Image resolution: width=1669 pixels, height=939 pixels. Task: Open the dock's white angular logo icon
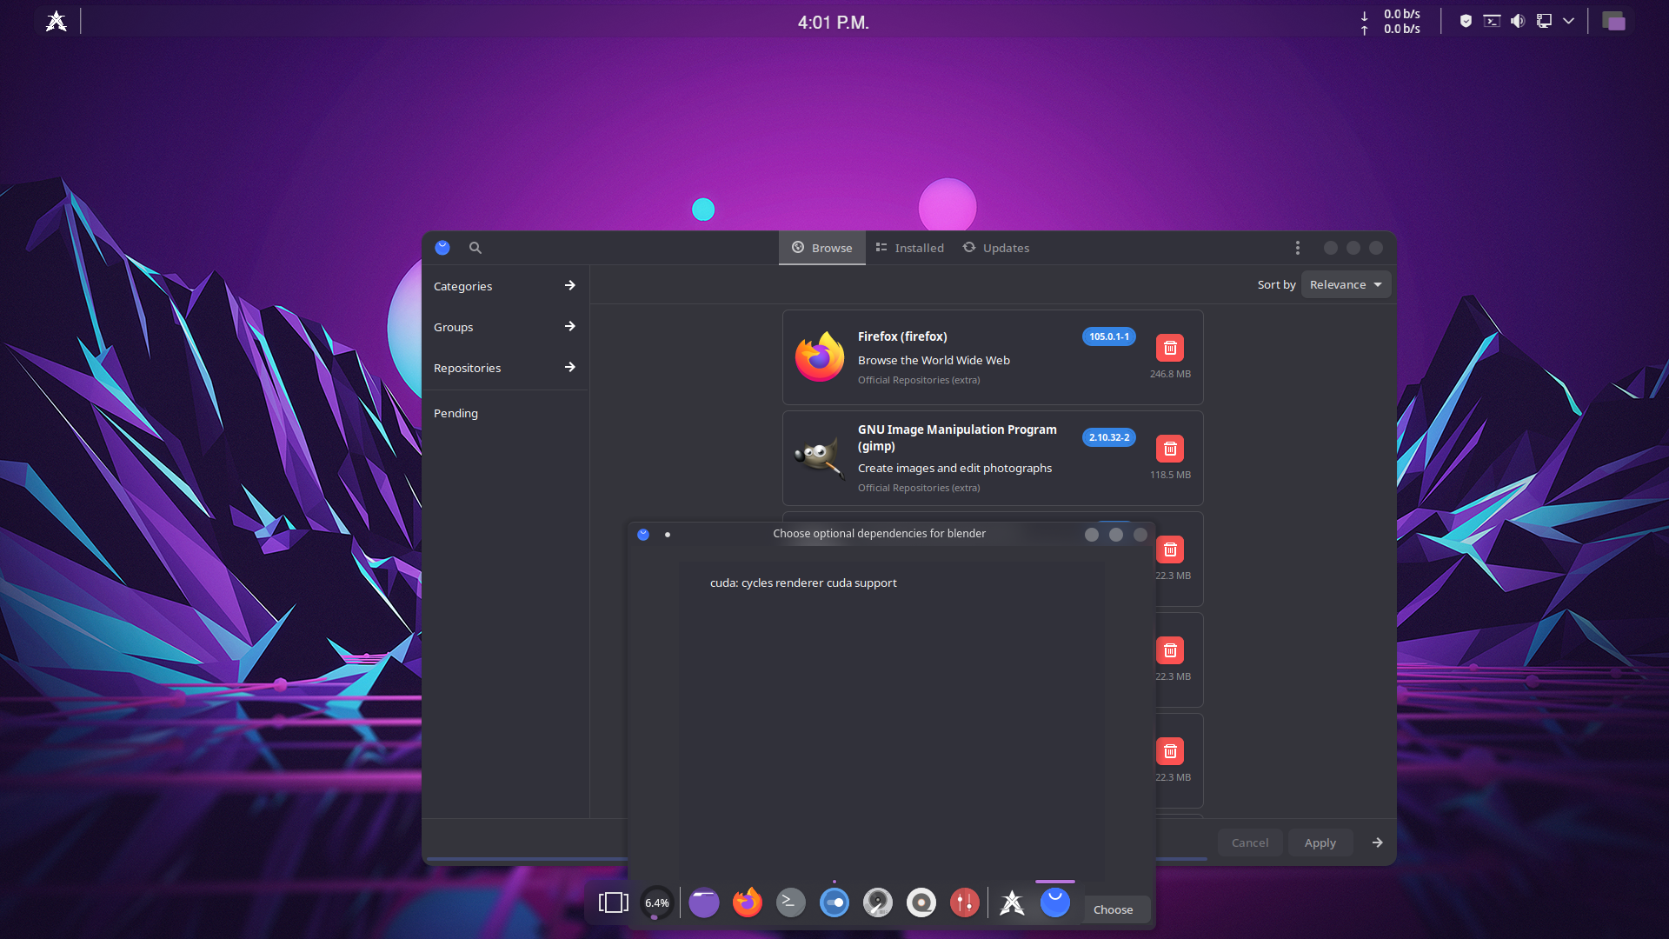pos(1012,902)
